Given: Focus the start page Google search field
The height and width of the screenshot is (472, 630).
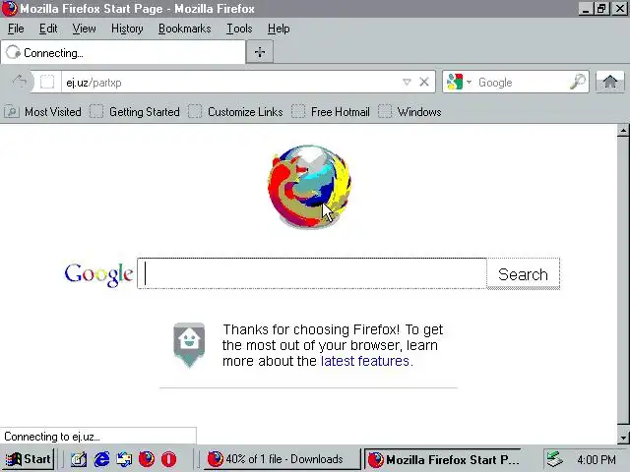Looking at the screenshot, I should (312, 273).
